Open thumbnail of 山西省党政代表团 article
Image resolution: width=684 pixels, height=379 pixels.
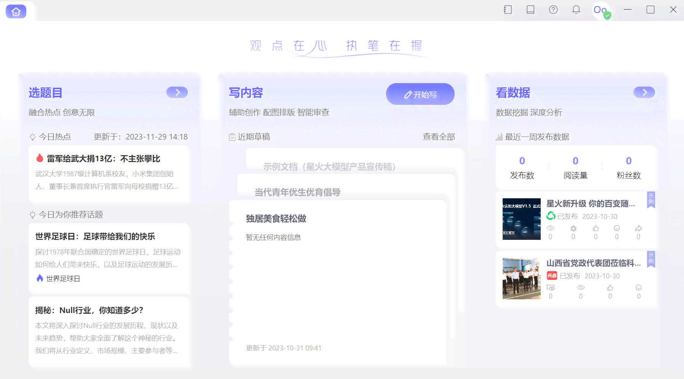522,278
